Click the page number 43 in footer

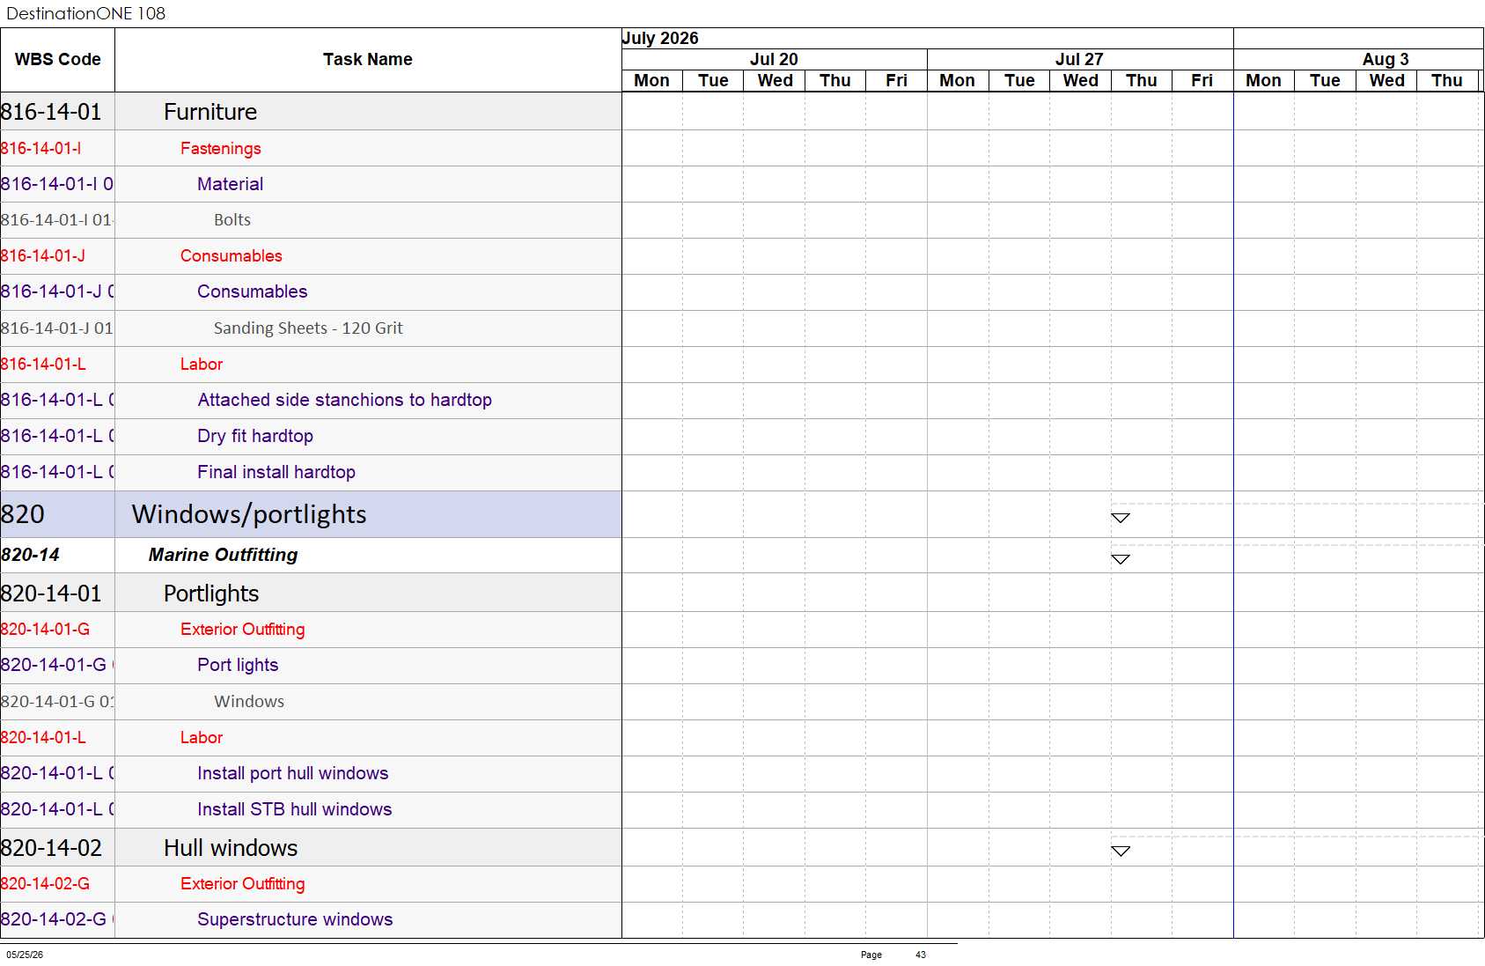pyautogui.click(x=921, y=955)
